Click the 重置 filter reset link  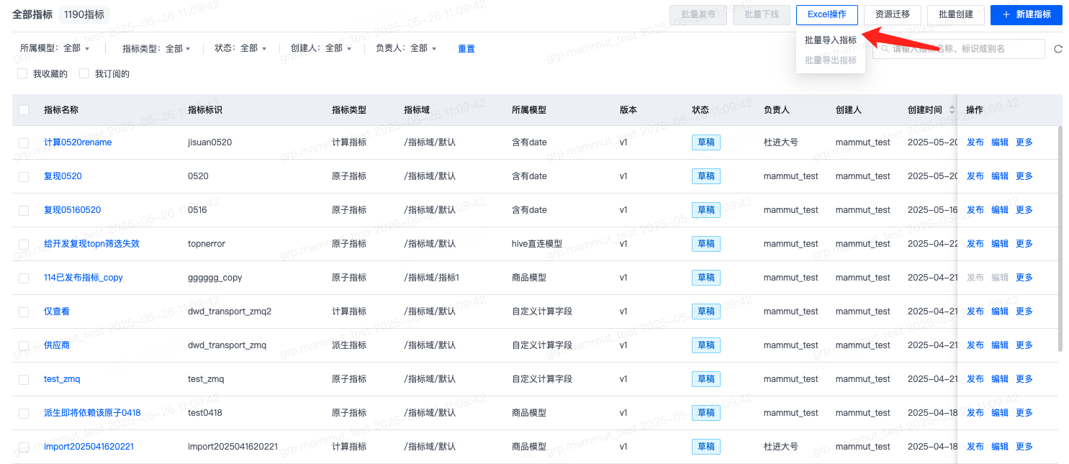pyautogui.click(x=466, y=49)
